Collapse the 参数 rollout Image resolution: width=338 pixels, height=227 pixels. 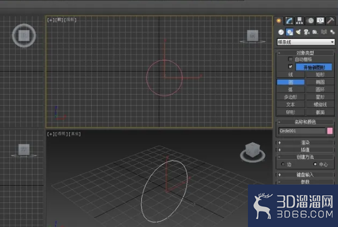coord(305,182)
